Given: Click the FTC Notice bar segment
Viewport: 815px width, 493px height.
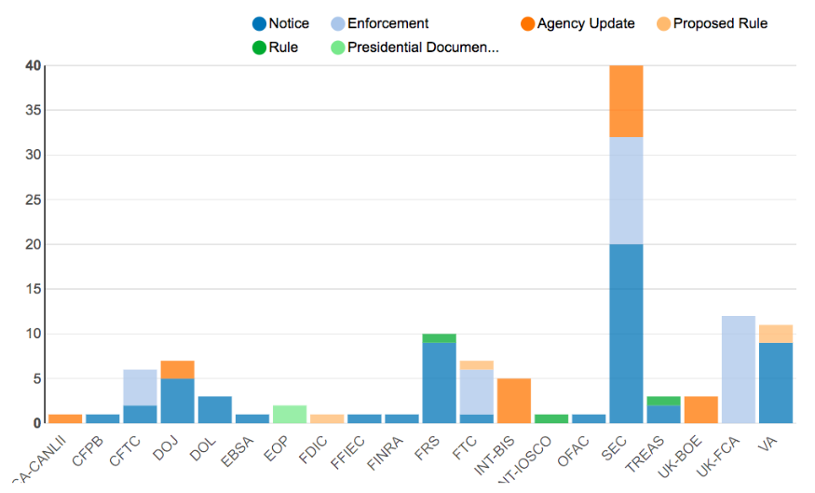Looking at the screenshot, I should [477, 418].
